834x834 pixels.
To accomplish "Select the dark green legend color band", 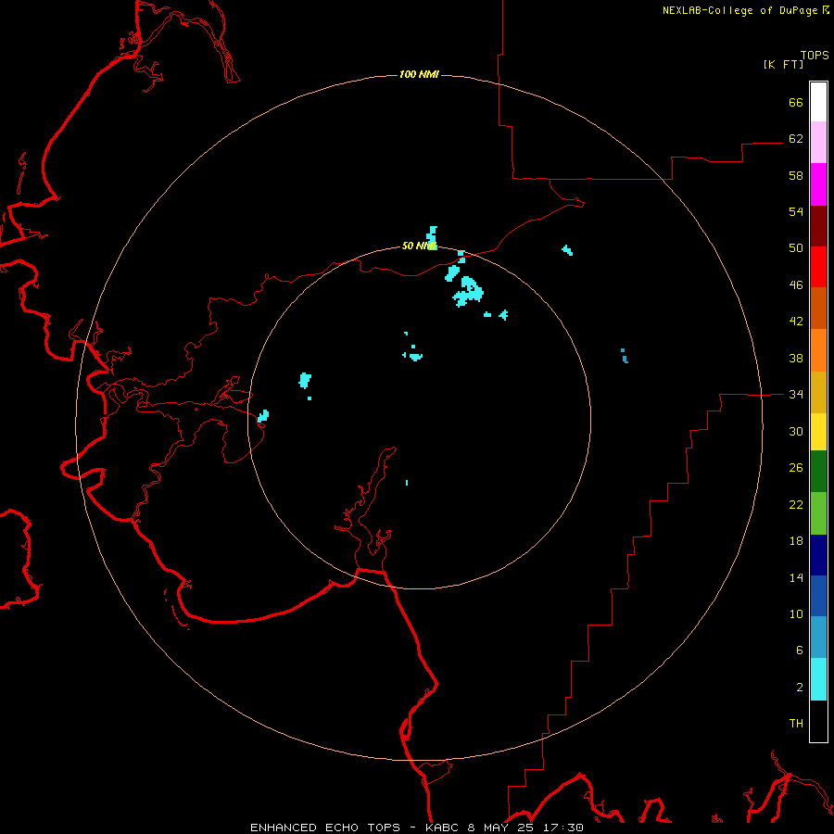I will pyautogui.click(x=818, y=472).
